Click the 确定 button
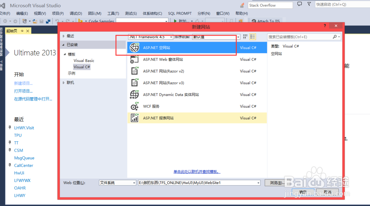 (x=303, y=192)
